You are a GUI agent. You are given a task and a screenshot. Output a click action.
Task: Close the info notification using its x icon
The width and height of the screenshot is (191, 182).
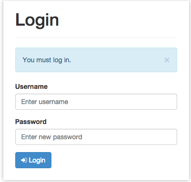coord(167,60)
